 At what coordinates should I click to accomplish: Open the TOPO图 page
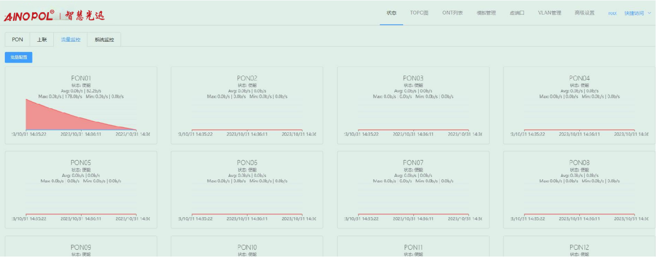pyautogui.click(x=419, y=13)
